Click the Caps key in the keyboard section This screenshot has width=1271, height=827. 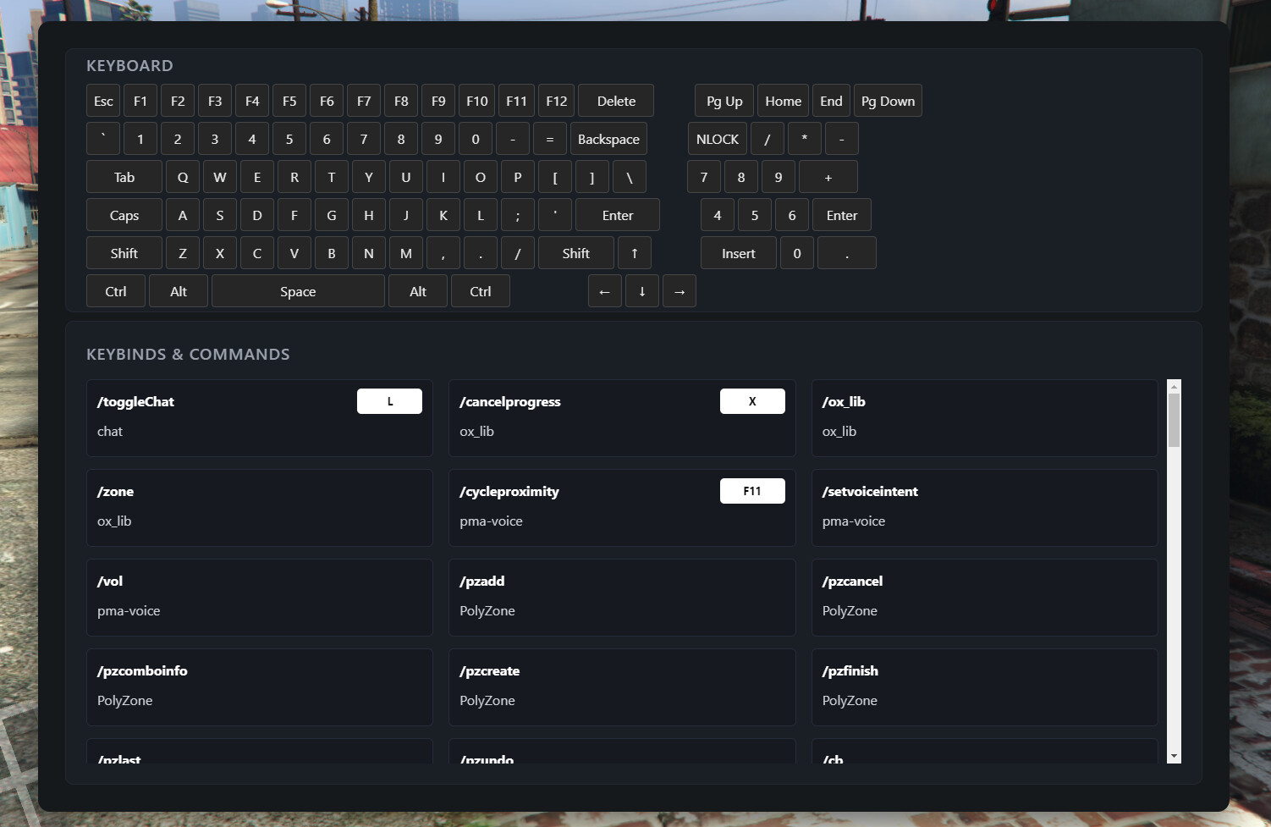coord(123,214)
